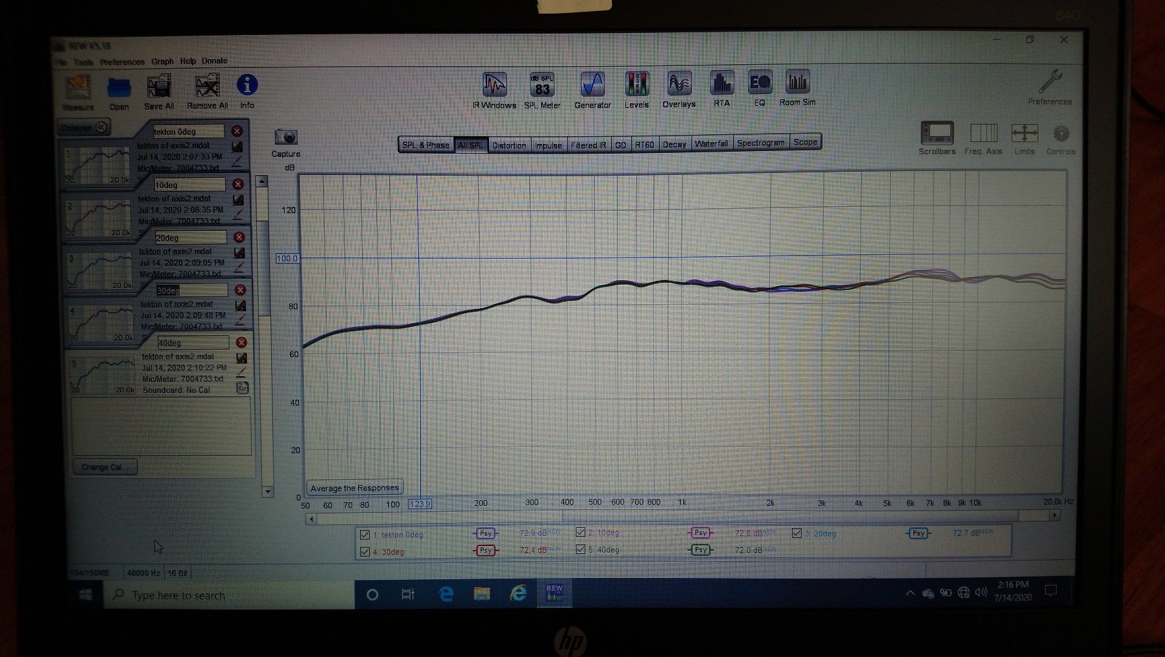Open graph Limits settings

point(1024,139)
